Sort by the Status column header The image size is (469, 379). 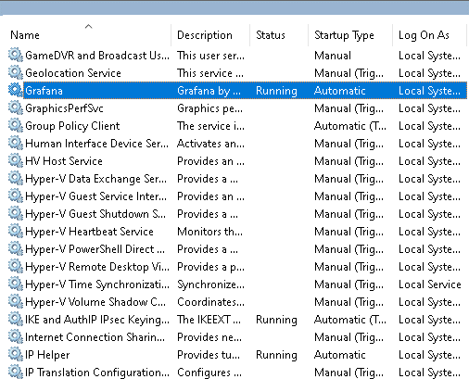pyautogui.click(x=271, y=35)
